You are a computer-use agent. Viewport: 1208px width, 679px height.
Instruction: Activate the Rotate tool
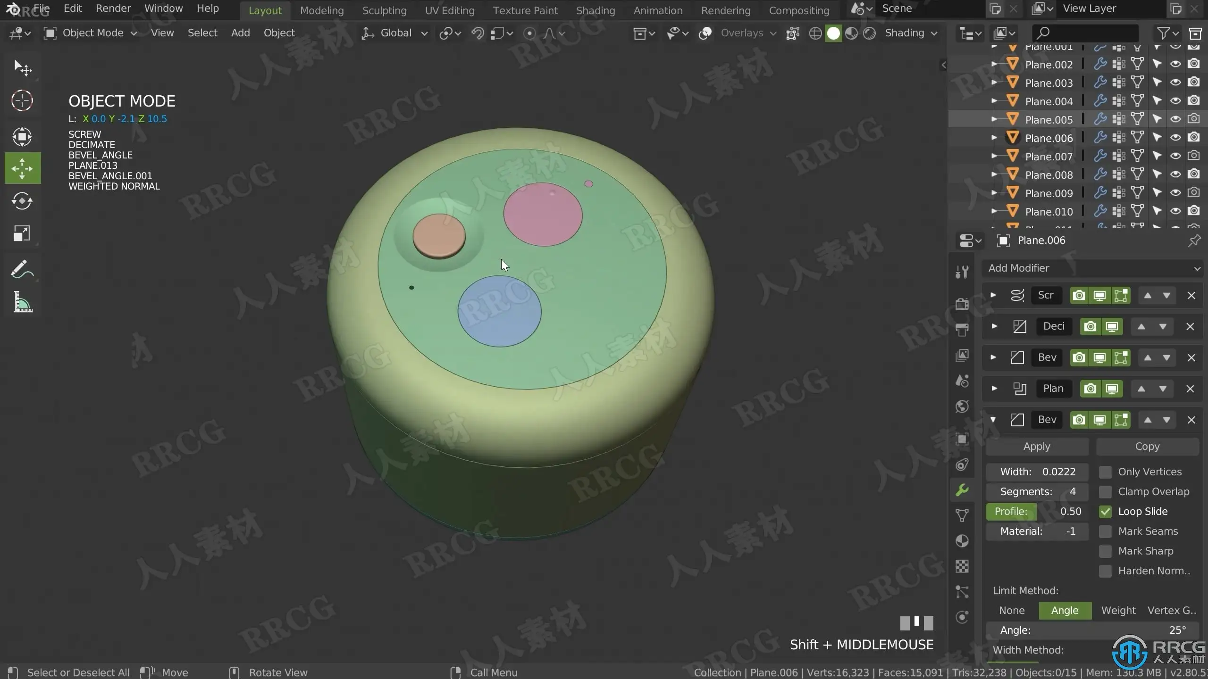tap(22, 201)
